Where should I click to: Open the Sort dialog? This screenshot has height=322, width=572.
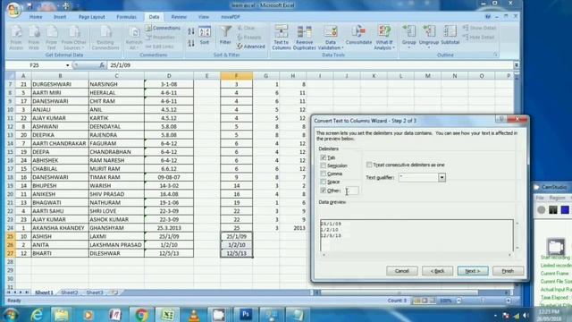[x=205, y=36]
